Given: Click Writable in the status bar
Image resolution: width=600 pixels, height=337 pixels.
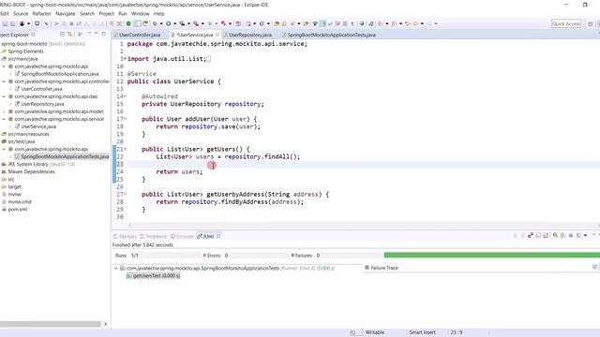Looking at the screenshot, I should click(375, 332).
